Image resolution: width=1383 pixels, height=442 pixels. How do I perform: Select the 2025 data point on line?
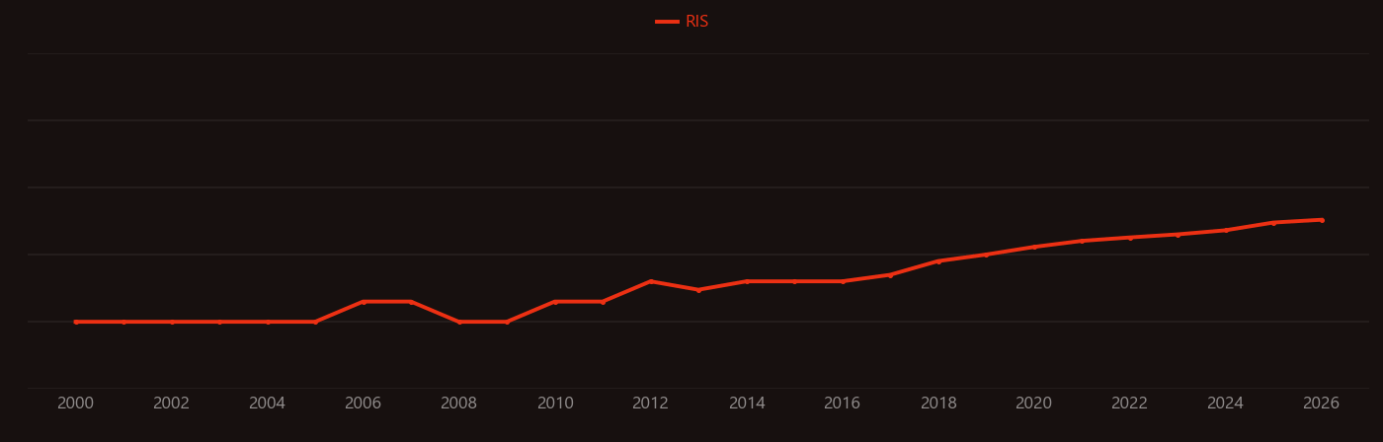point(1273,223)
